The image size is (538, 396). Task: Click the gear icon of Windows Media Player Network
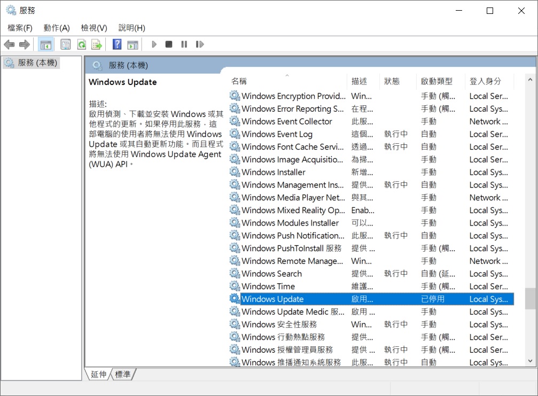[235, 197]
